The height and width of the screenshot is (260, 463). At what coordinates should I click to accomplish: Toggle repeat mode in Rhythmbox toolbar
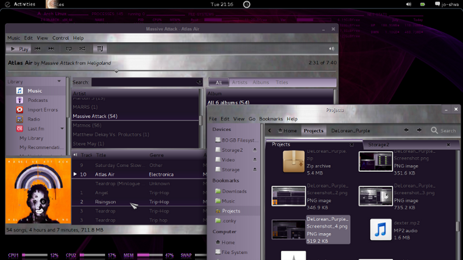point(69,49)
